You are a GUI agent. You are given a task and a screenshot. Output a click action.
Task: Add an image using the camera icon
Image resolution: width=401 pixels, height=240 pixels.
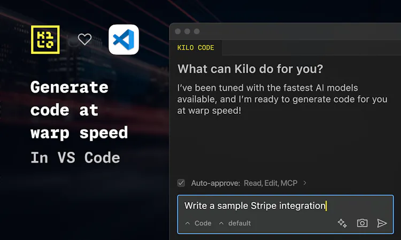362,223
